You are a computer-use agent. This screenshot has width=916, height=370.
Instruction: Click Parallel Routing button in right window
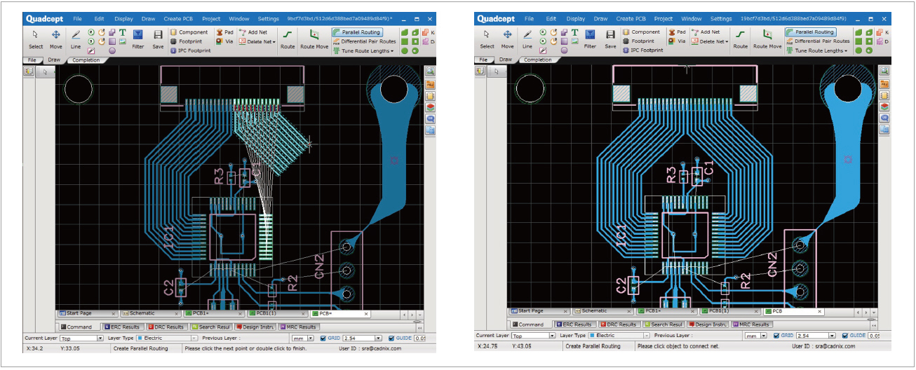(809, 32)
